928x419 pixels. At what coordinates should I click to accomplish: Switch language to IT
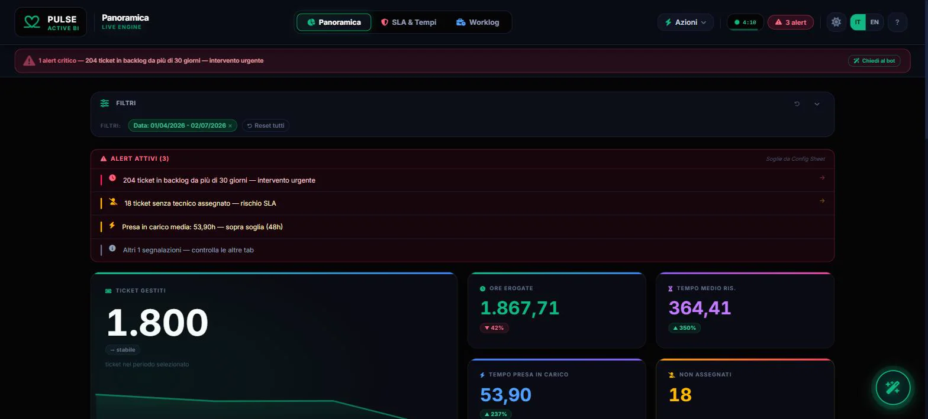858,22
